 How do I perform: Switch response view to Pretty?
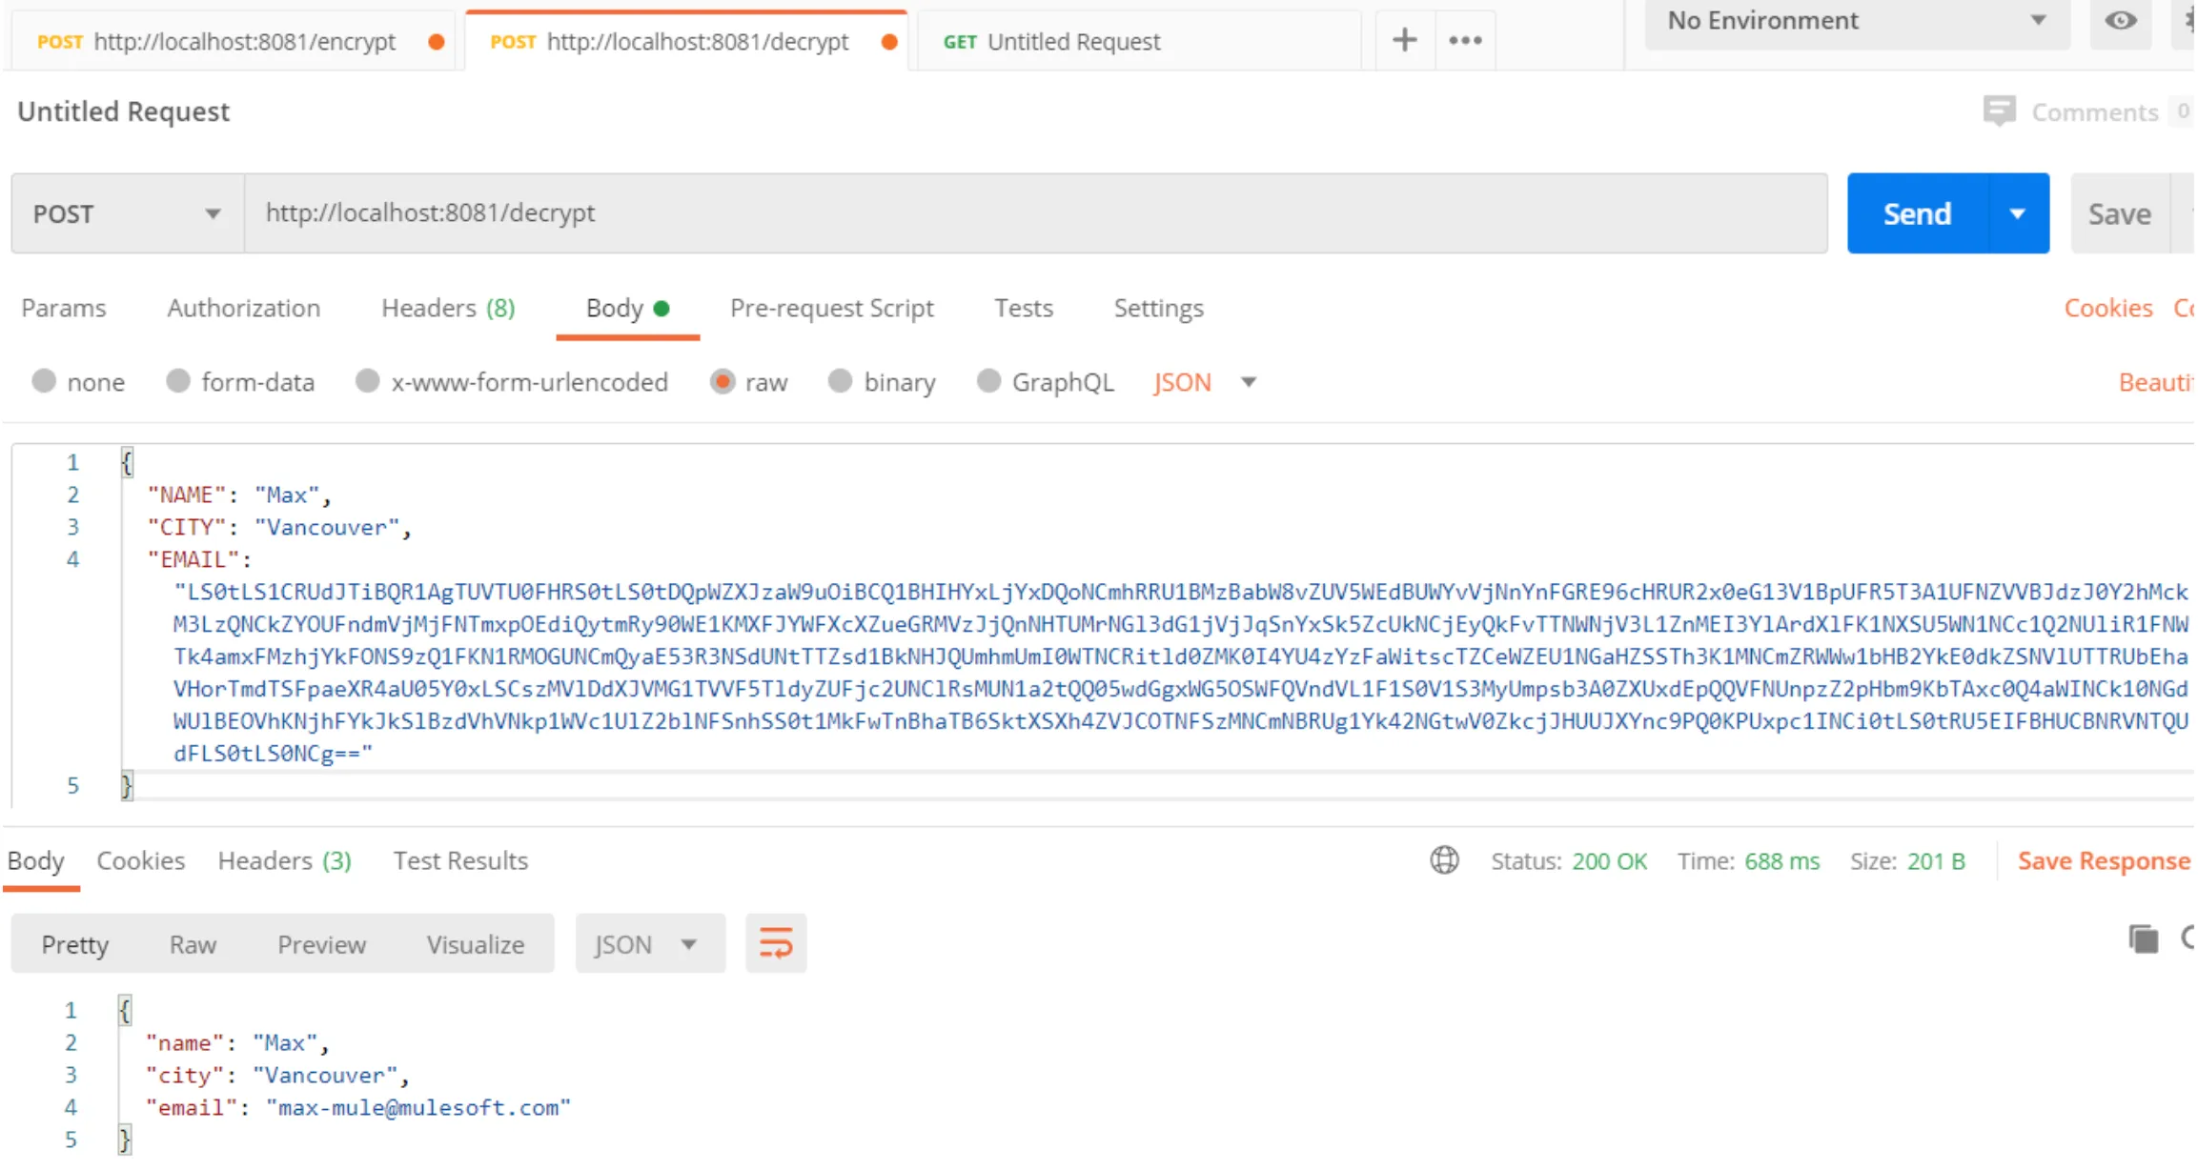75,944
